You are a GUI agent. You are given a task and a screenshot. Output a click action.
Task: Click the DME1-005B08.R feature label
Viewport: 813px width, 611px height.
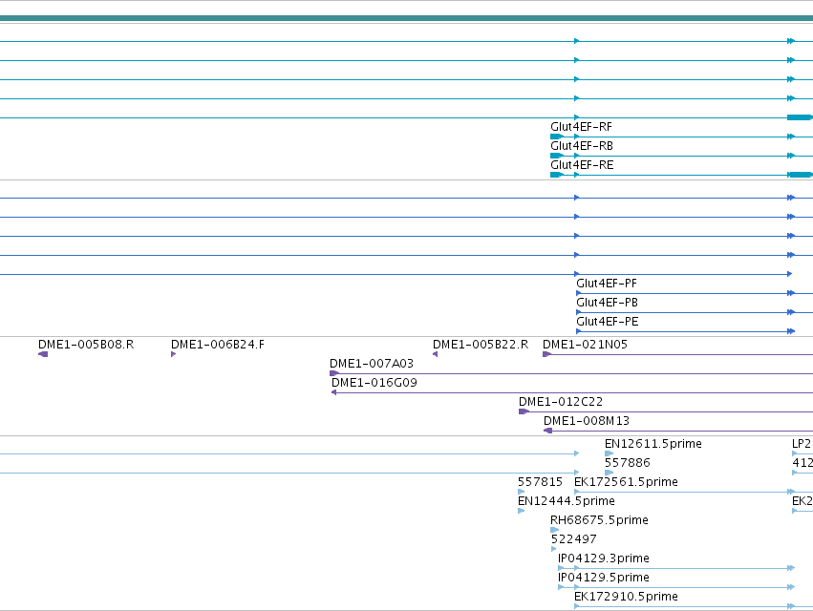[x=86, y=345]
